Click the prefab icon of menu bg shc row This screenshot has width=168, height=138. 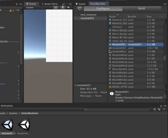(110, 41)
